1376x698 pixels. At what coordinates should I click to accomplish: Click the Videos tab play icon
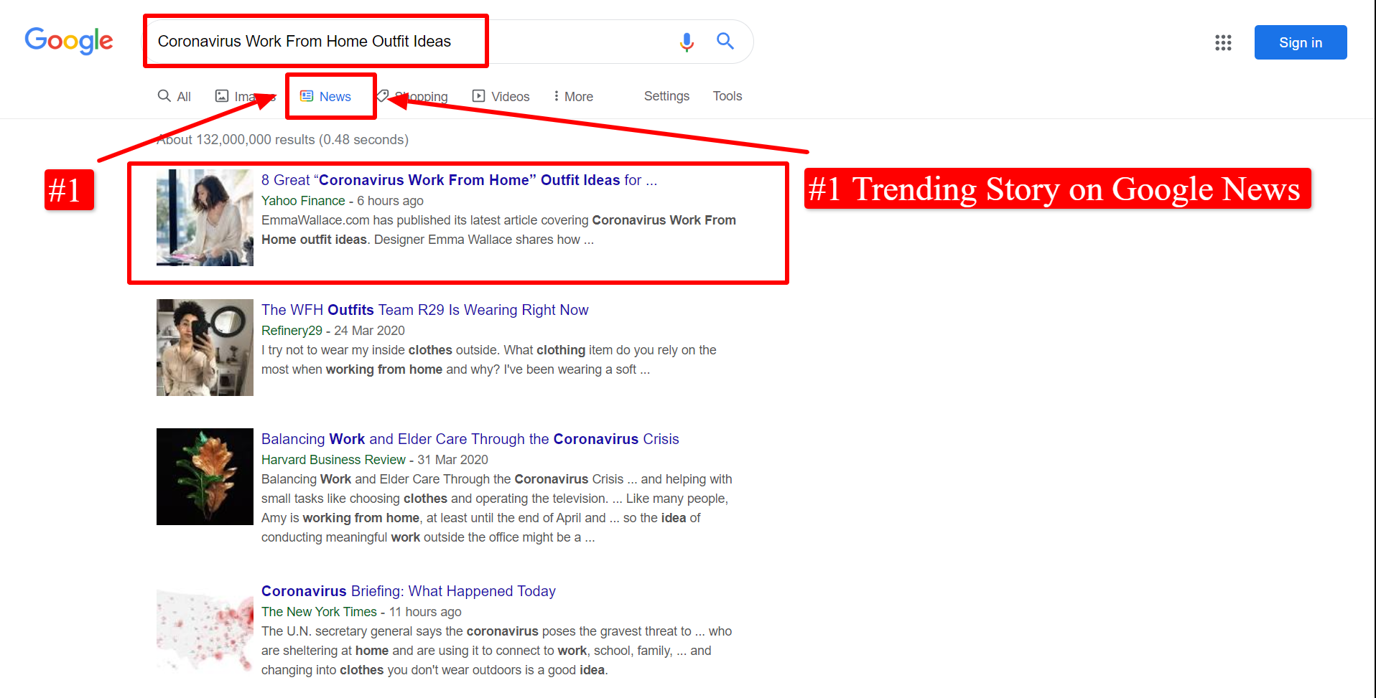click(478, 96)
